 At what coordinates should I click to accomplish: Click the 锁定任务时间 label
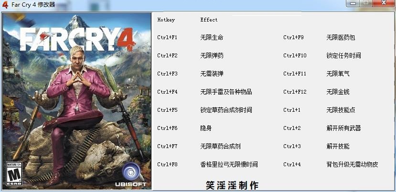[343, 55]
